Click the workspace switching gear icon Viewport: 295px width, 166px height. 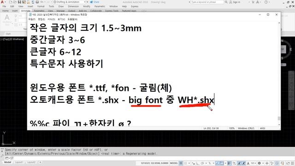click(x=260, y=163)
